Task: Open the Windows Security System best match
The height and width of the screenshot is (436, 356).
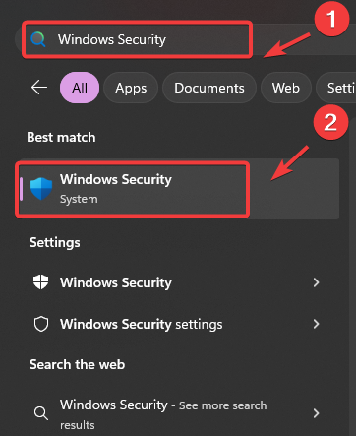Action: [x=178, y=189]
